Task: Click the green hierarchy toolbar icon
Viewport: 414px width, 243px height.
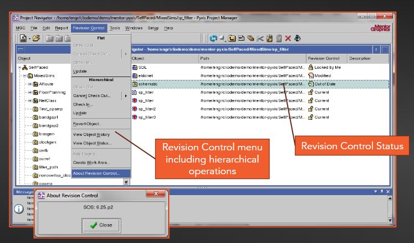Action: tap(297, 38)
